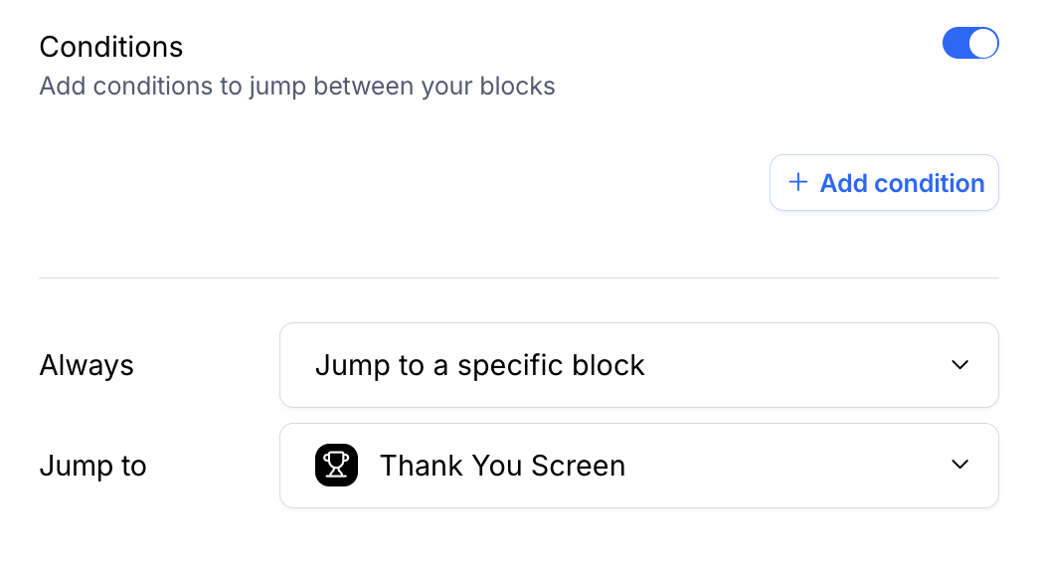The height and width of the screenshot is (583, 1038).
Task: Click the white knob of the Conditions toggle
Action: [982, 44]
